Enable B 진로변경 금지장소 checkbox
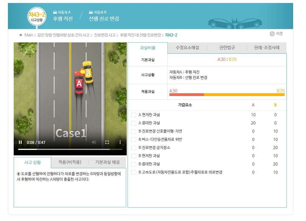Viewport: 306px width, 221px height. point(134,148)
